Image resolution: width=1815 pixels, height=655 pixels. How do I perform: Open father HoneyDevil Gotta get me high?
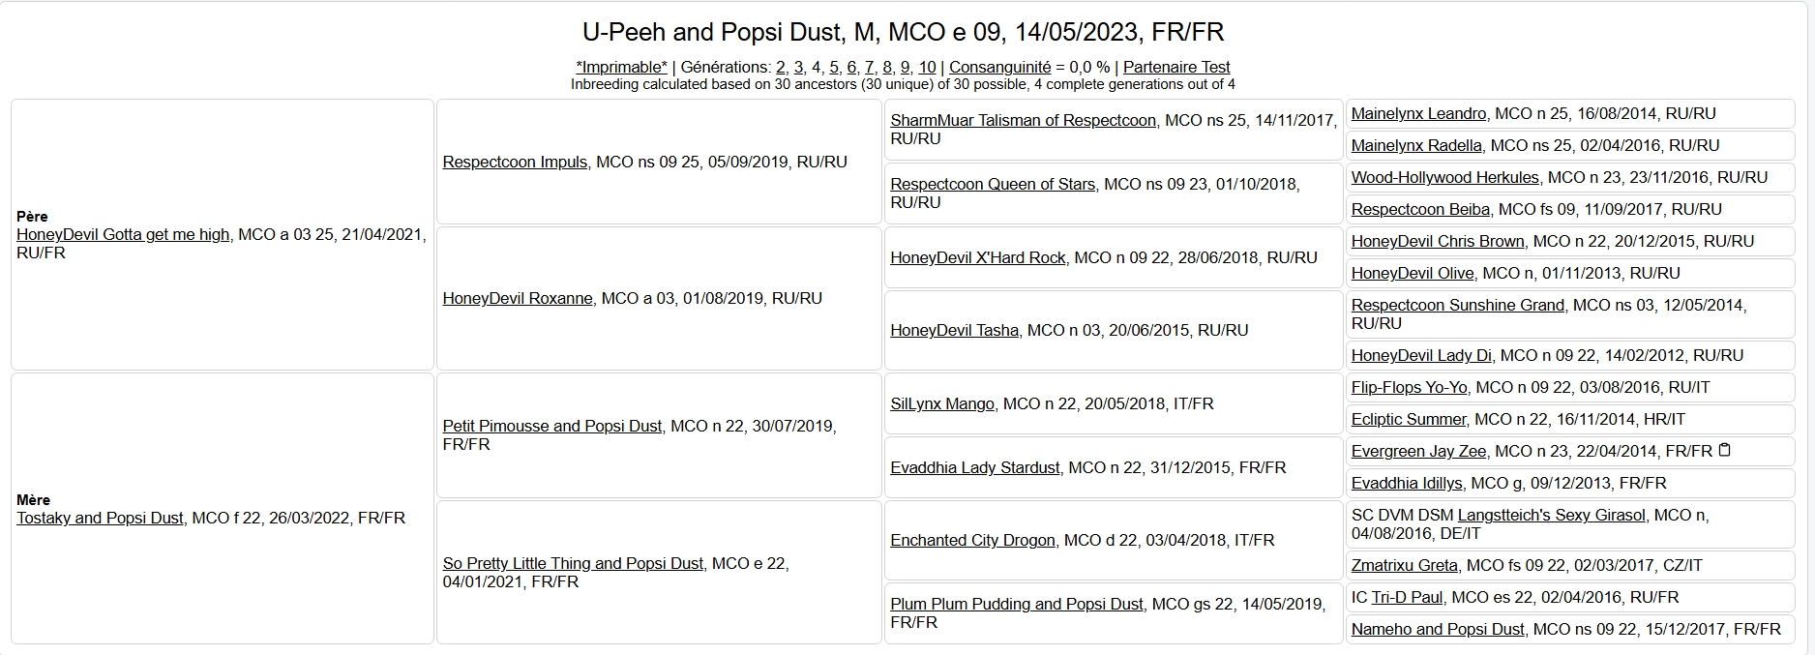(123, 234)
